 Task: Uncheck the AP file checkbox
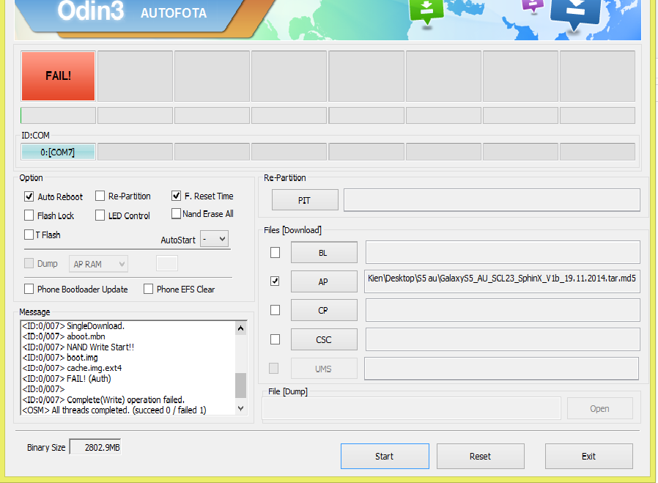tap(275, 281)
